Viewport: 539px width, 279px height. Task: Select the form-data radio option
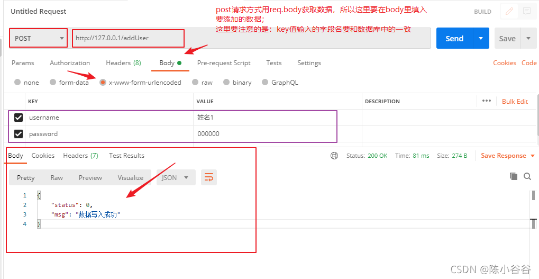(x=53, y=83)
